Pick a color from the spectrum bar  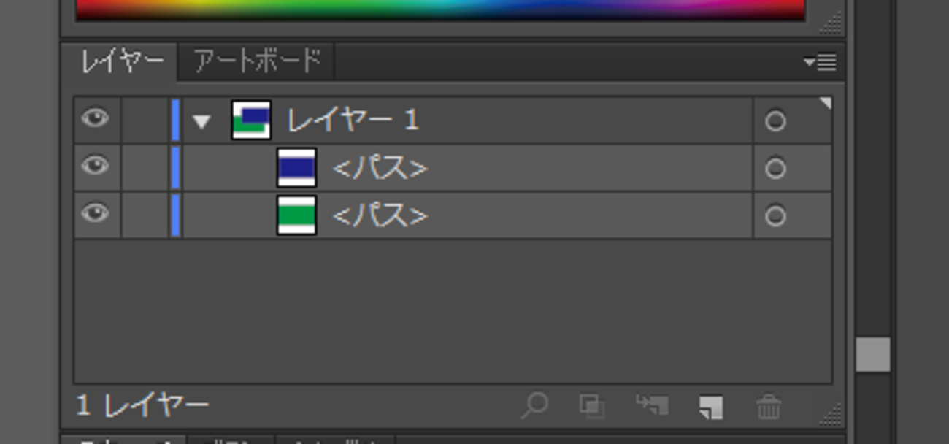tap(438, 9)
